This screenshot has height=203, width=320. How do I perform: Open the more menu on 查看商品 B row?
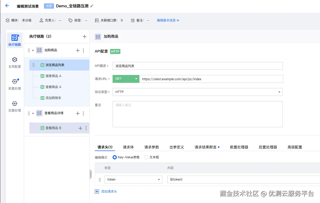click(86, 128)
